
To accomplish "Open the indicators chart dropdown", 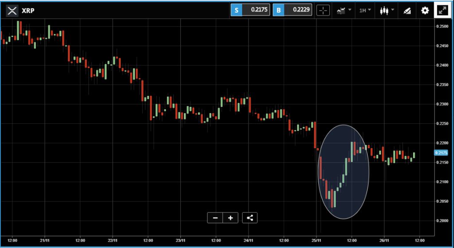I will click(344, 11).
